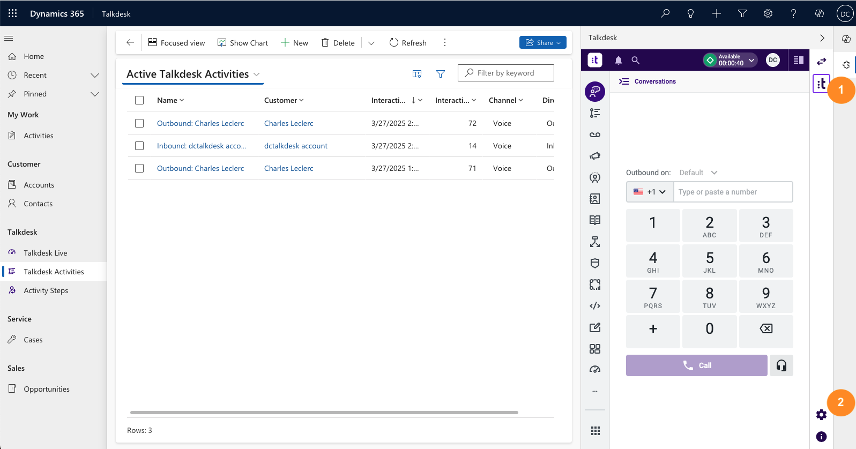The image size is (856, 449).
Task: Check the row with interaction value 71
Action: pos(139,168)
